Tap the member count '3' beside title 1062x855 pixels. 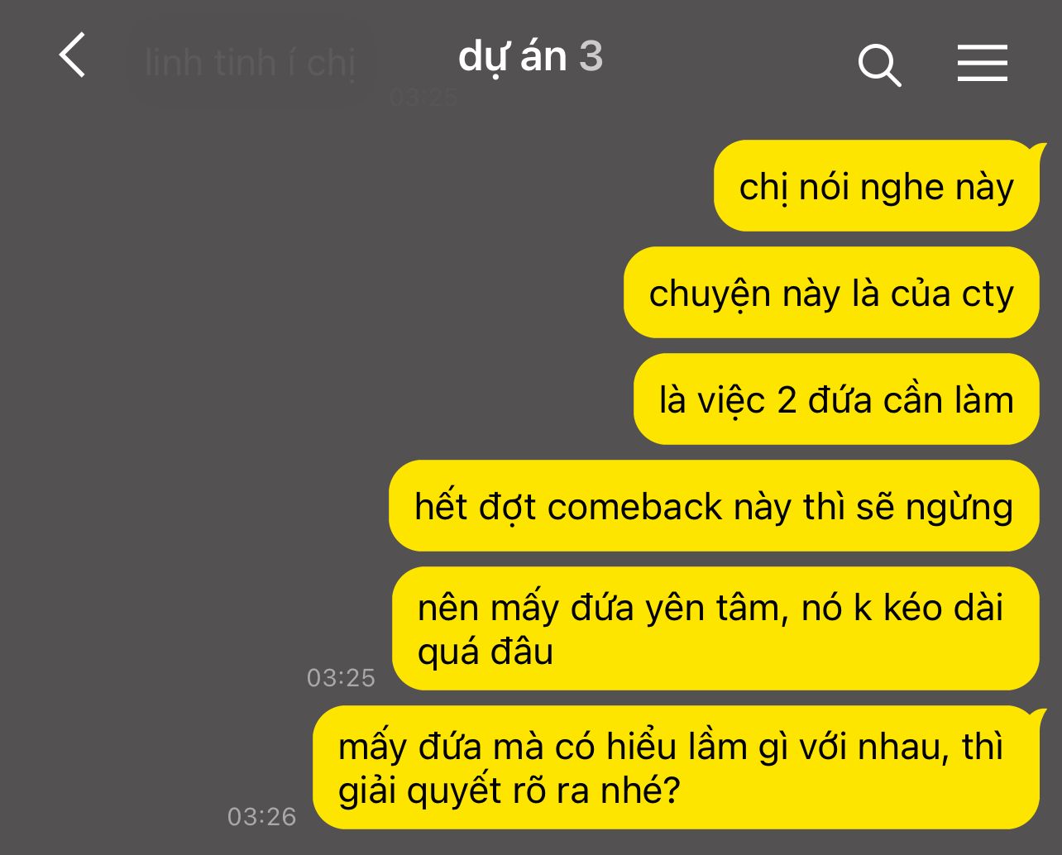(x=591, y=56)
